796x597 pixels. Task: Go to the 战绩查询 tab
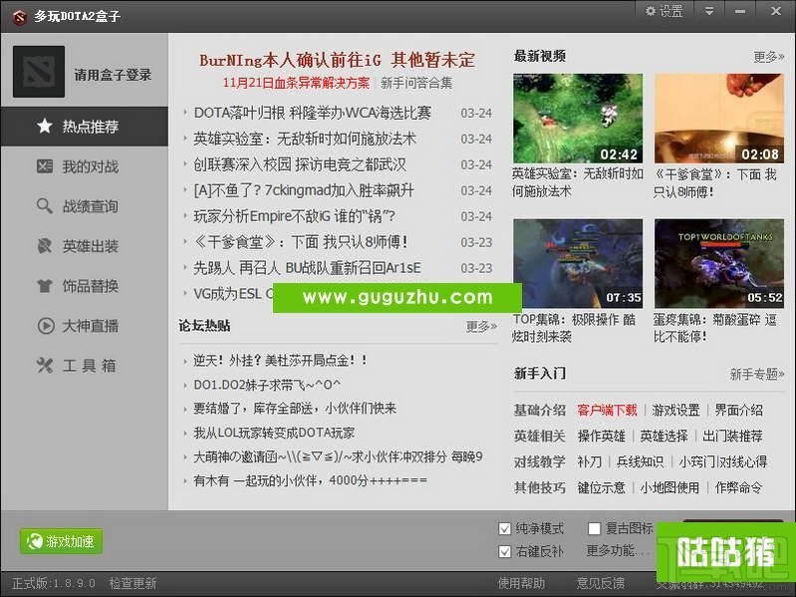(85, 206)
